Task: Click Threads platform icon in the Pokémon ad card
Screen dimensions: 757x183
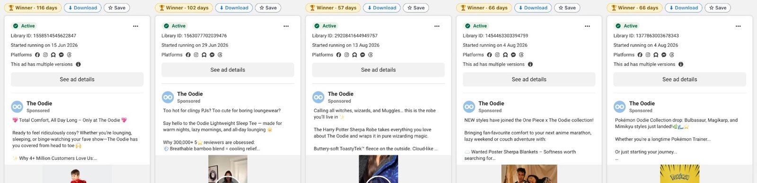Action: point(672,55)
